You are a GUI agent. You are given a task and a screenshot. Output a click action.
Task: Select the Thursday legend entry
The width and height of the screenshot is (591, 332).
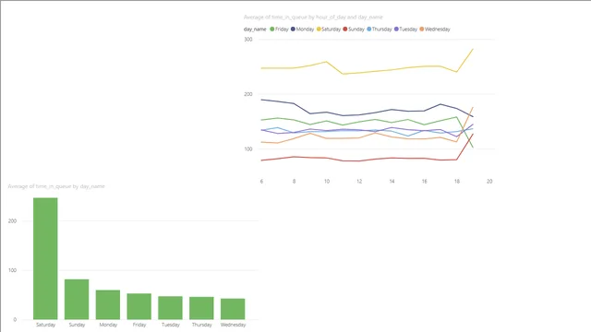coord(380,29)
